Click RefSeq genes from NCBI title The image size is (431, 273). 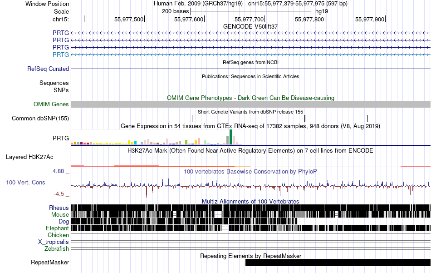(250, 62)
